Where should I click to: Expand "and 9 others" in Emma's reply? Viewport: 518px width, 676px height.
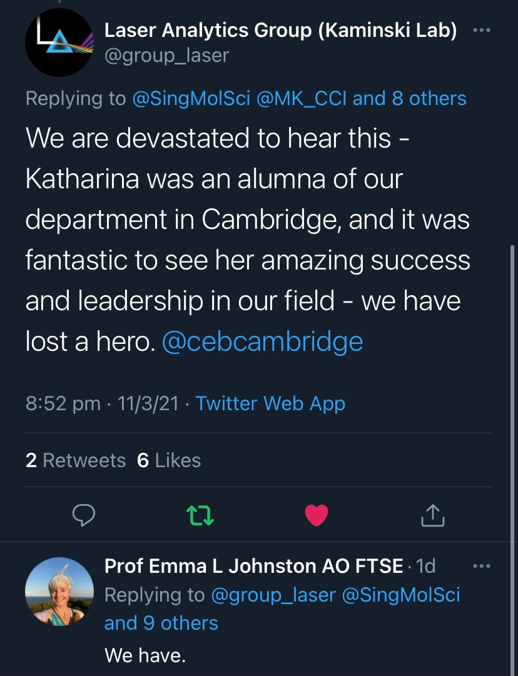(x=161, y=623)
